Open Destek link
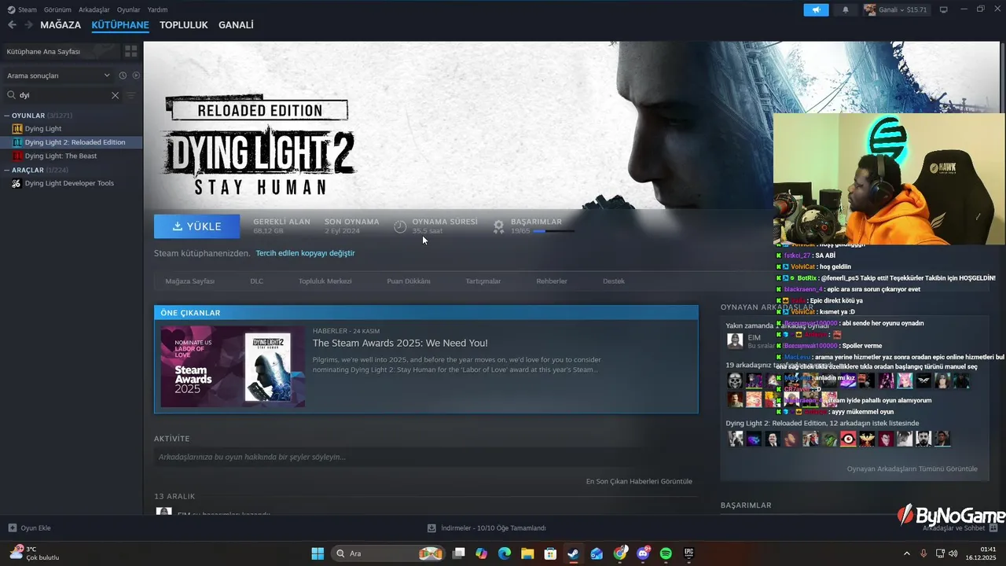 (x=614, y=281)
